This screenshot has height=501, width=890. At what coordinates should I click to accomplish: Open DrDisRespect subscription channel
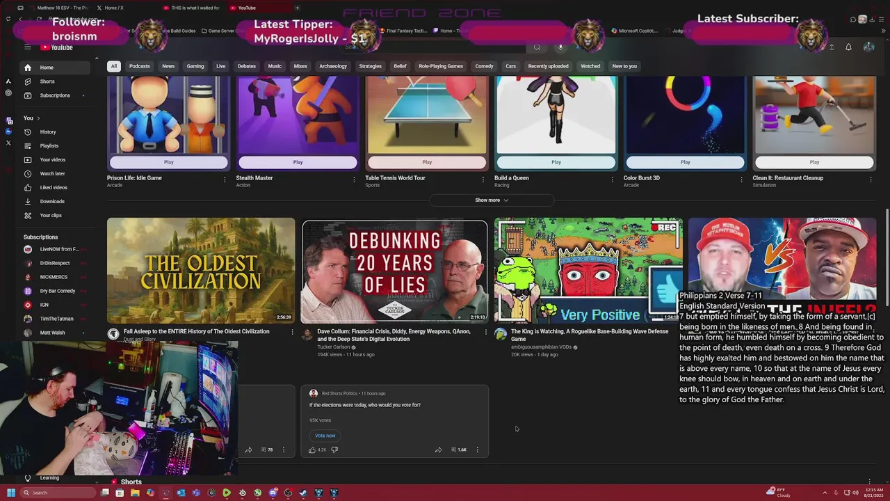tap(54, 263)
